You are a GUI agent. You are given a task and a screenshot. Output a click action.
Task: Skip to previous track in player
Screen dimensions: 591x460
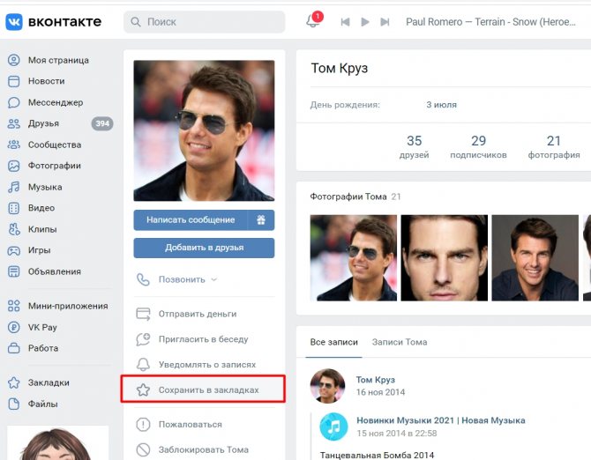point(345,22)
